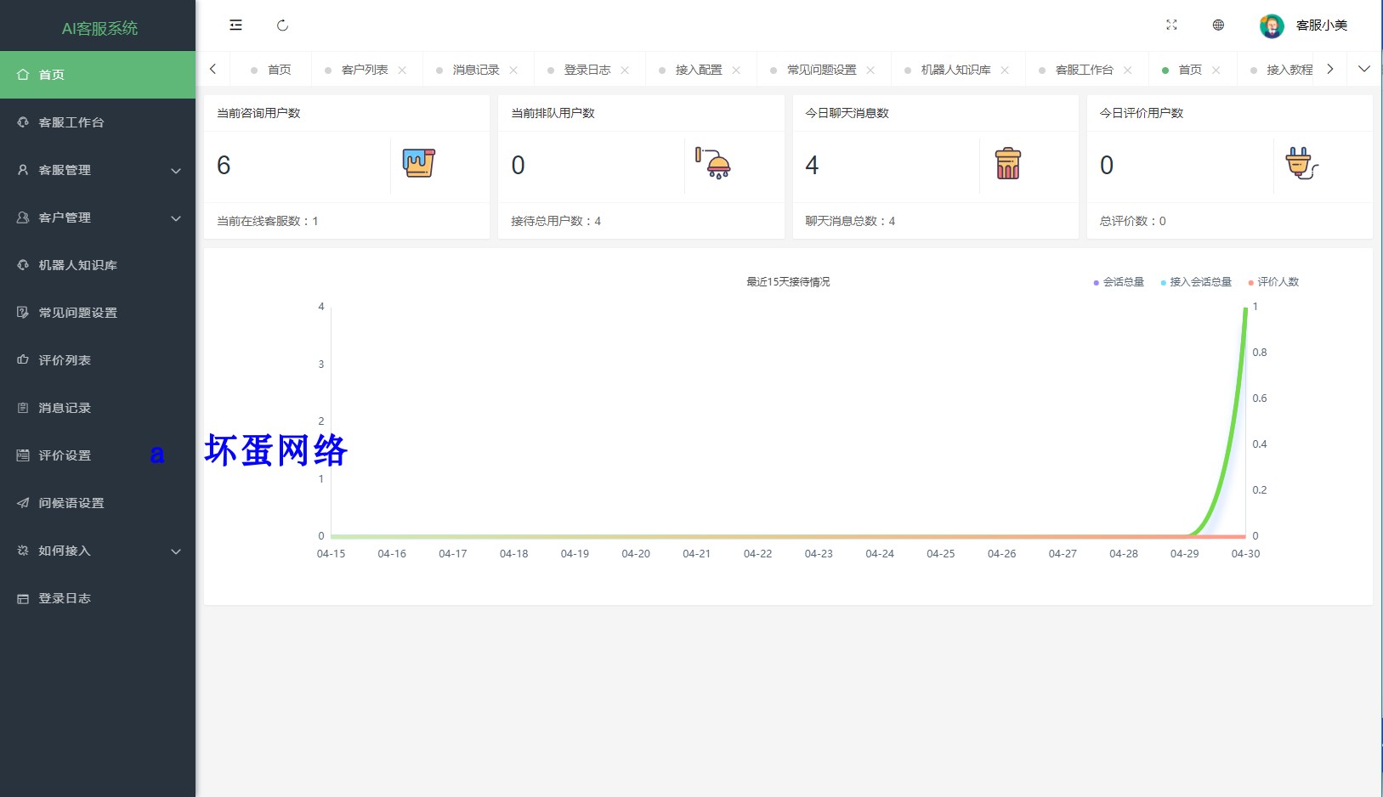Viewport: 1383px width, 797px height.
Task: Click the 接待总用户数：4 text
Action: [x=556, y=221]
